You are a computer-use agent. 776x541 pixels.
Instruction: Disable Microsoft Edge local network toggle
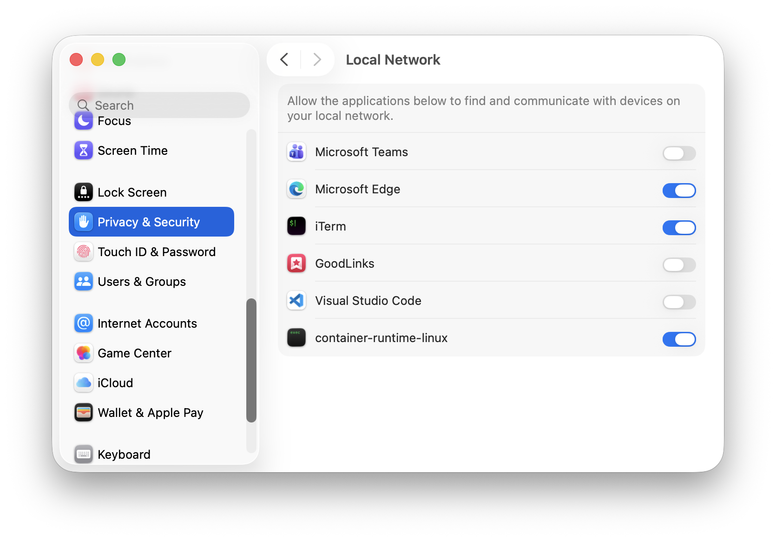679,191
